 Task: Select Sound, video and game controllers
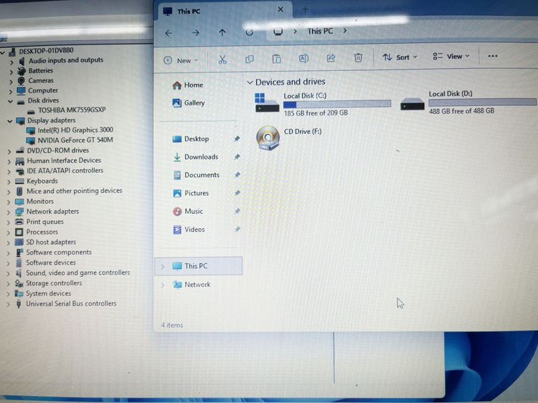pyautogui.click(x=78, y=272)
